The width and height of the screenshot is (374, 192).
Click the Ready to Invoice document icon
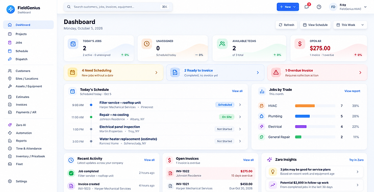pyautogui.click(x=175, y=73)
